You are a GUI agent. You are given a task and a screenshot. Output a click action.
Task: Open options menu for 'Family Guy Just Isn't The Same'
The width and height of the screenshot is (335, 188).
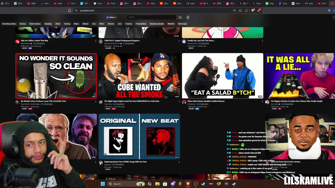click(262, 41)
